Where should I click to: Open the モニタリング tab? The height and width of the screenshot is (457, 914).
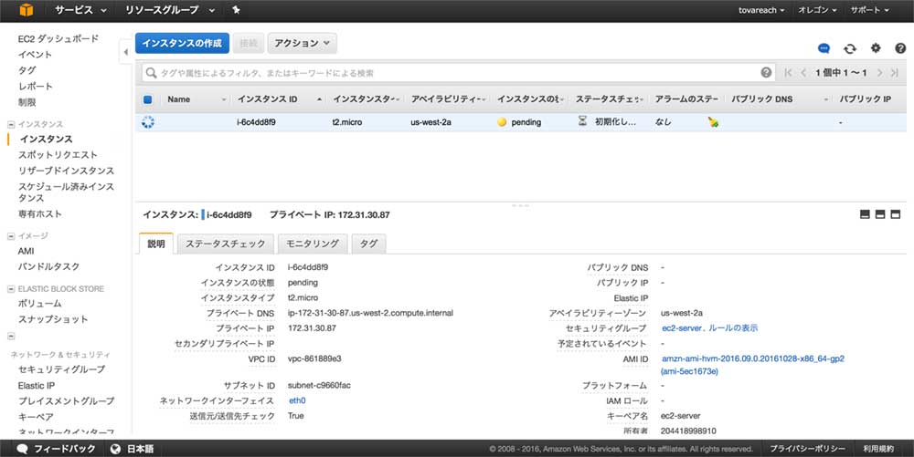[312, 244]
